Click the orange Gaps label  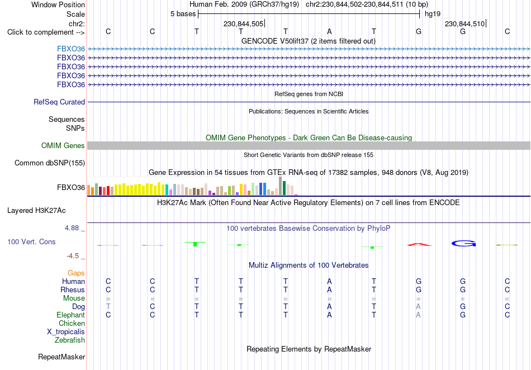click(76, 273)
